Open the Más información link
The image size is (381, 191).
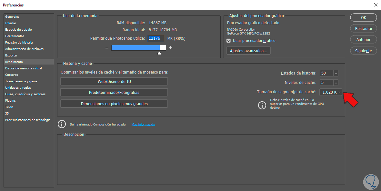click(143, 125)
